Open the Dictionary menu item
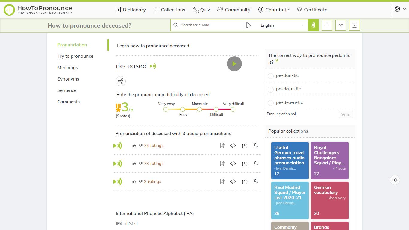This screenshot has height=230, width=409. click(x=131, y=10)
